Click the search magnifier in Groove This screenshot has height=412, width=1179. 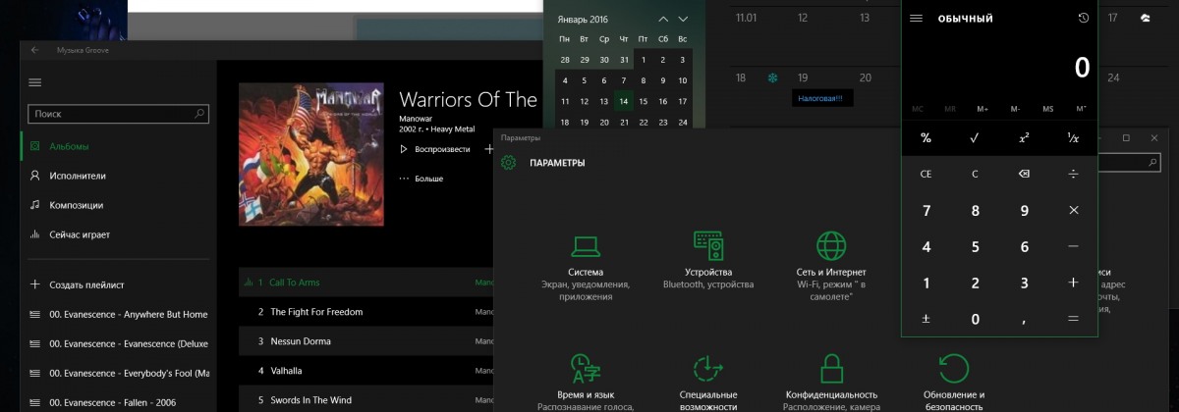click(x=200, y=114)
